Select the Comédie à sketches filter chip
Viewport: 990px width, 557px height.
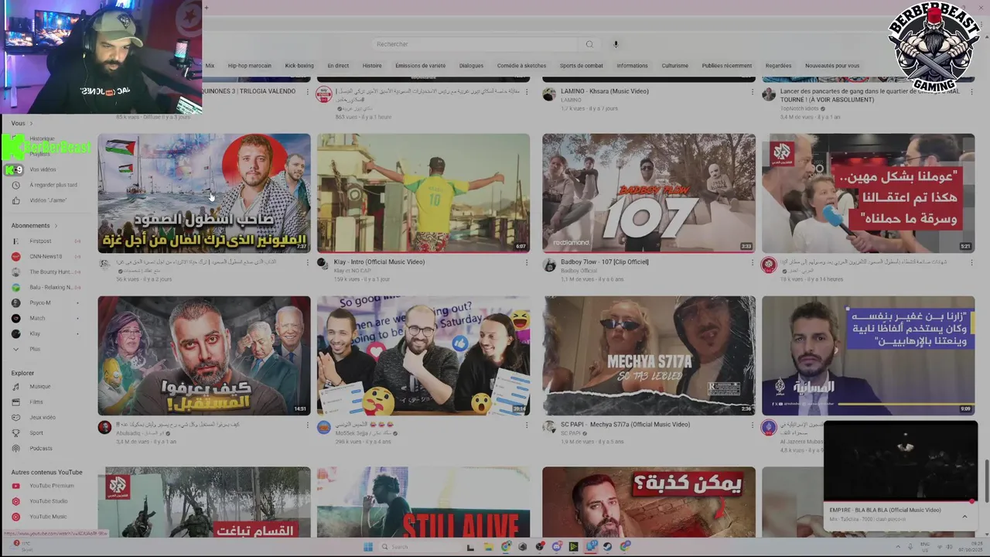(521, 66)
